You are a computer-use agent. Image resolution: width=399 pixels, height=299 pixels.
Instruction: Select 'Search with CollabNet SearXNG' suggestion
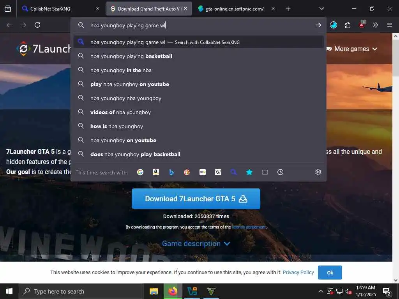click(x=198, y=42)
